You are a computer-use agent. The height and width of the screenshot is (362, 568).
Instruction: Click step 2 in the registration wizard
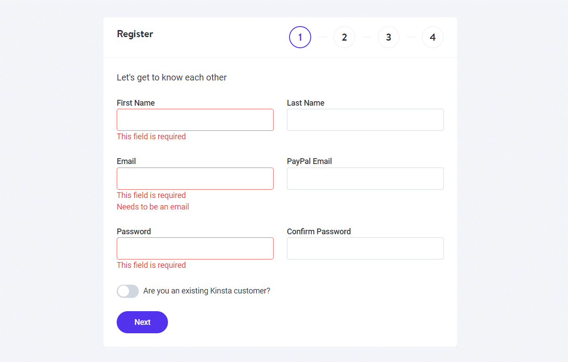[x=344, y=37]
